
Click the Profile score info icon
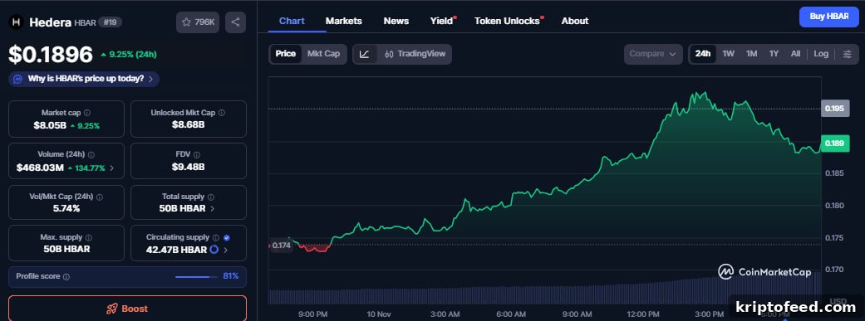click(x=66, y=276)
